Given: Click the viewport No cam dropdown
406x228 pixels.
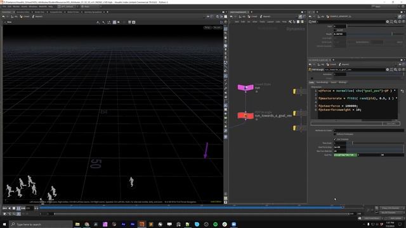Looking at the screenshot, I should click(217, 27).
